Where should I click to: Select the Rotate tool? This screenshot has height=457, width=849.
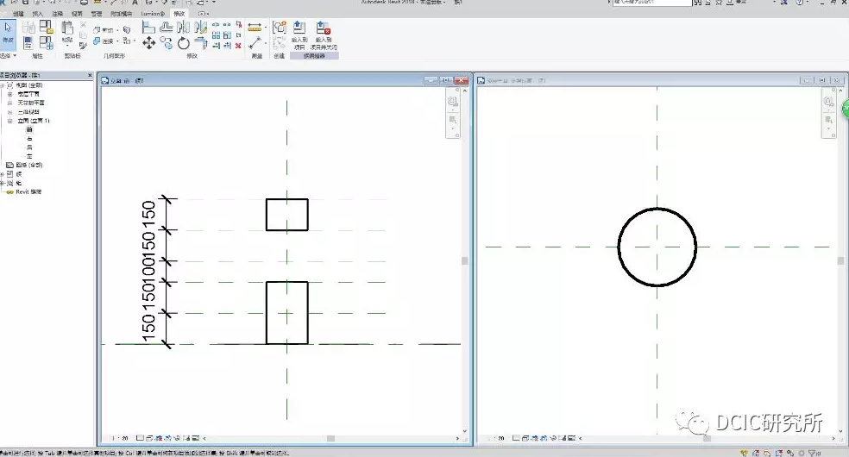[x=184, y=43]
